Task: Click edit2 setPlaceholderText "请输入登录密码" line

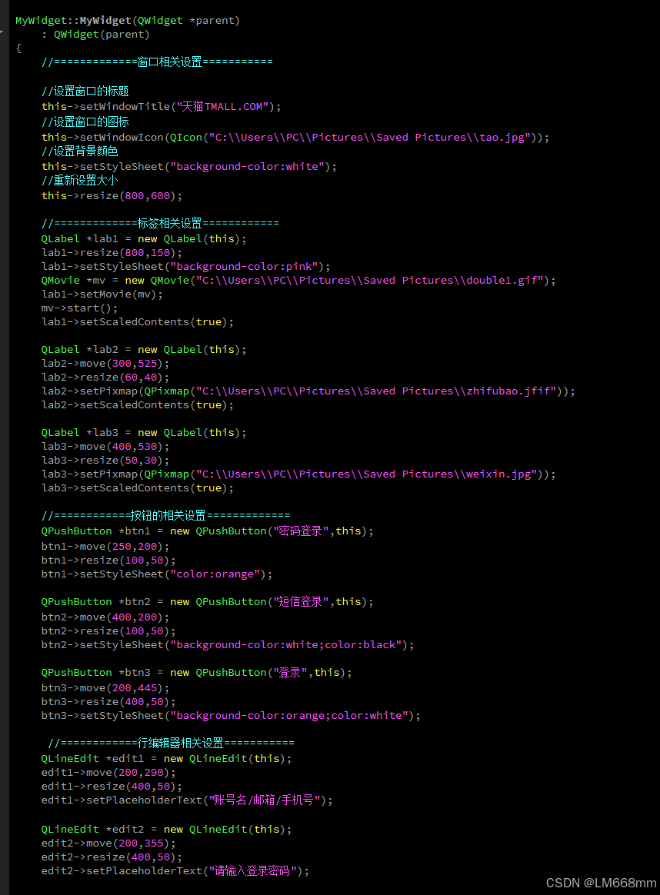Action: [x=175, y=871]
